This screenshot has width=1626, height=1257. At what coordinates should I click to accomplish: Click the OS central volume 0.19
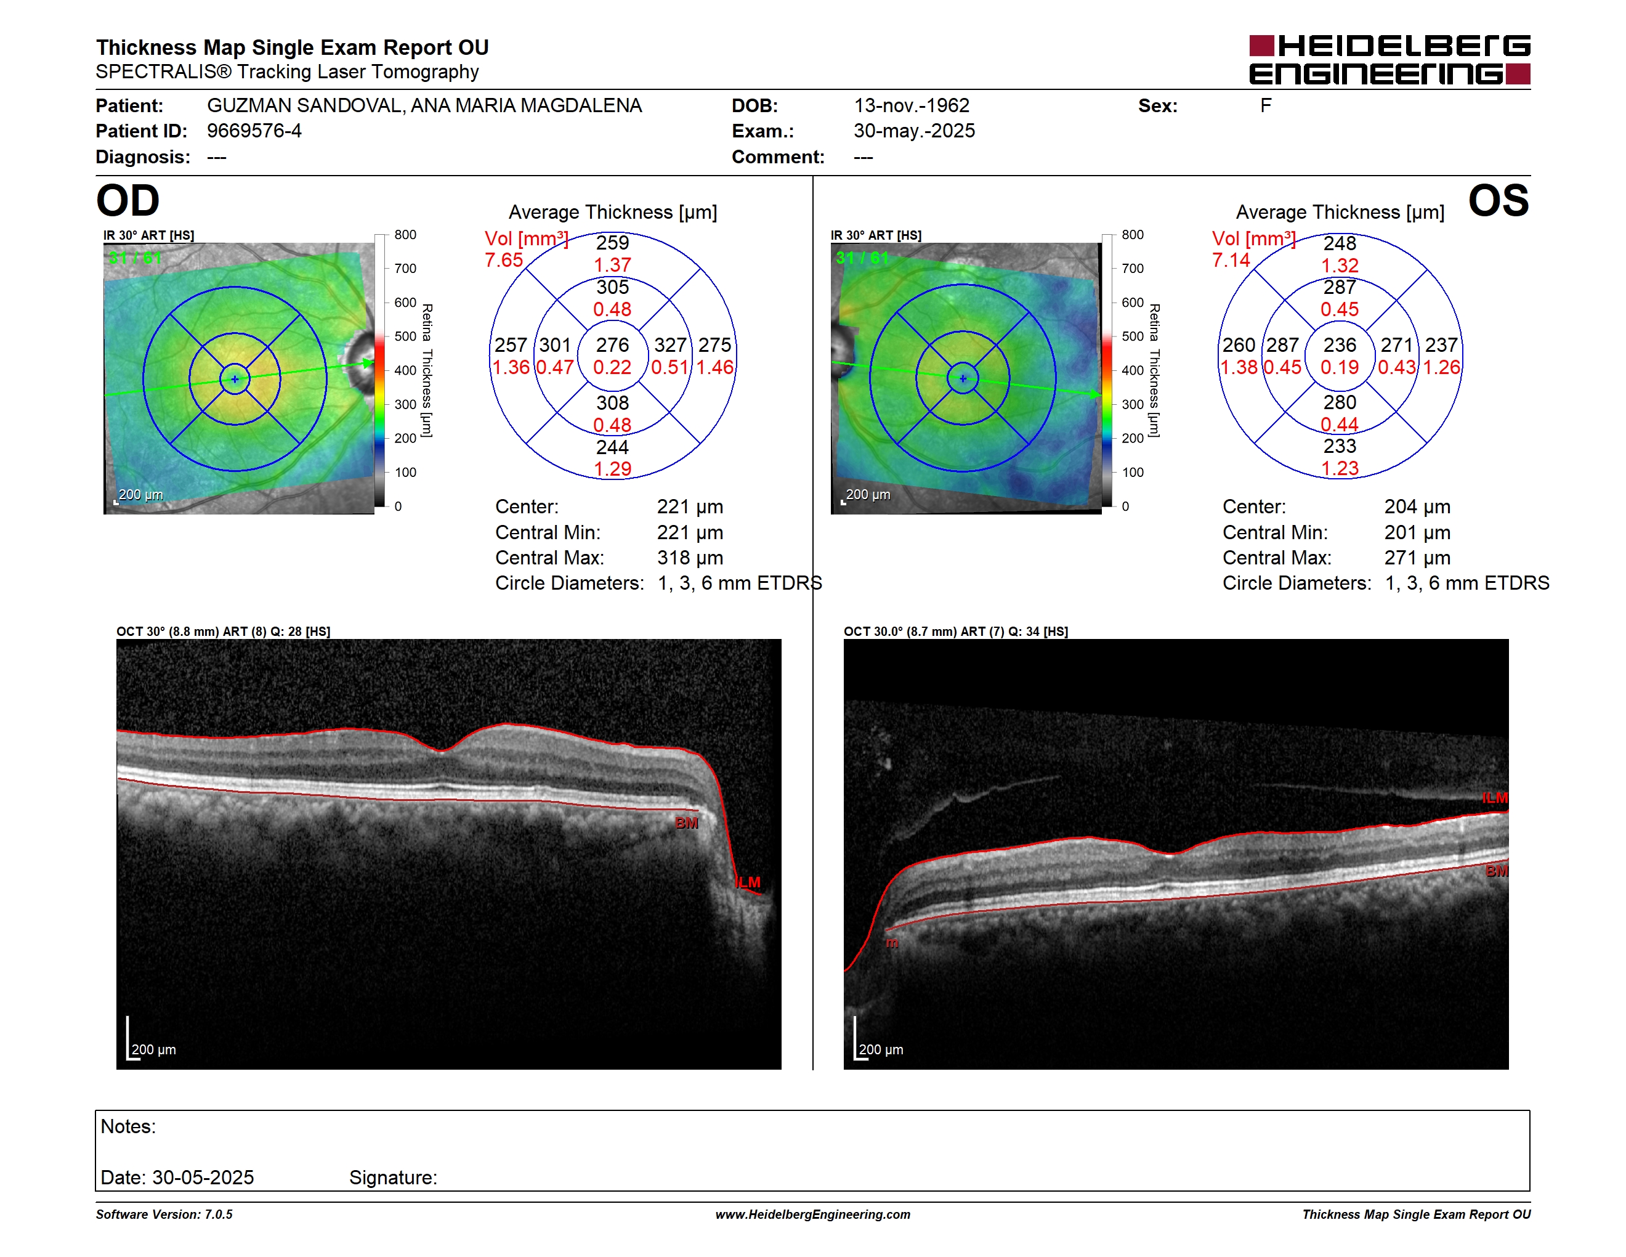[x=1340, y=367]
